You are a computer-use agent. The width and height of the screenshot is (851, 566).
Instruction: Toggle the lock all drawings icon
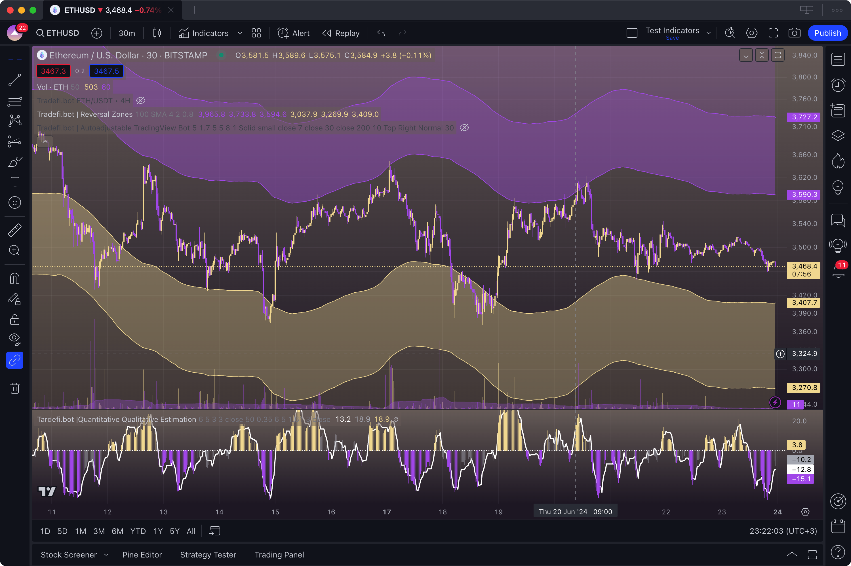[x=15, y=320]
